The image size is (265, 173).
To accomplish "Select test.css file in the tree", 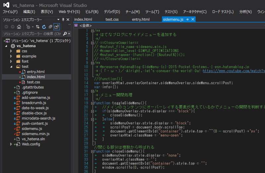I will pyautogui.click(x=33, y=82).
